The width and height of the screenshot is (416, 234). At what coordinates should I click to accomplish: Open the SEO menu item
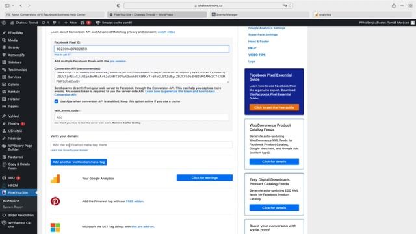coord(12,178)
